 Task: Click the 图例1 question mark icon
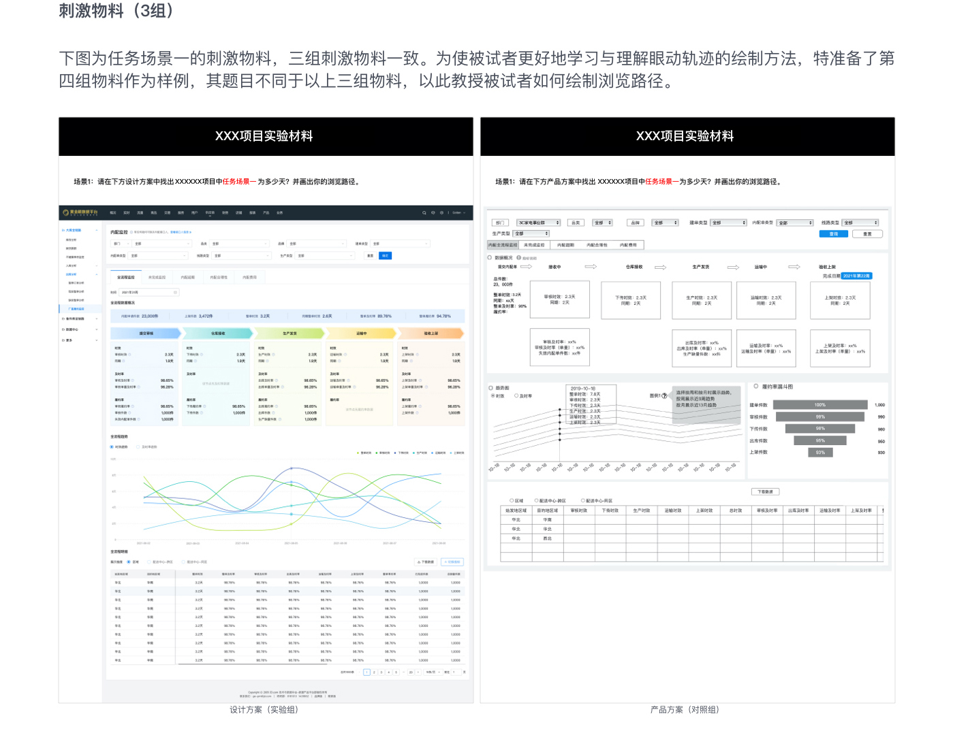pos(664,395)
